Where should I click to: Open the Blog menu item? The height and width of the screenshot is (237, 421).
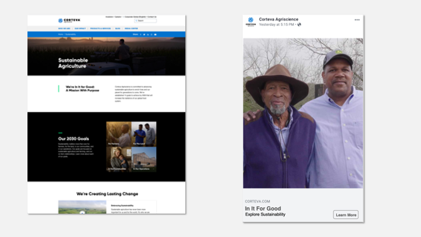coord(118,29)
